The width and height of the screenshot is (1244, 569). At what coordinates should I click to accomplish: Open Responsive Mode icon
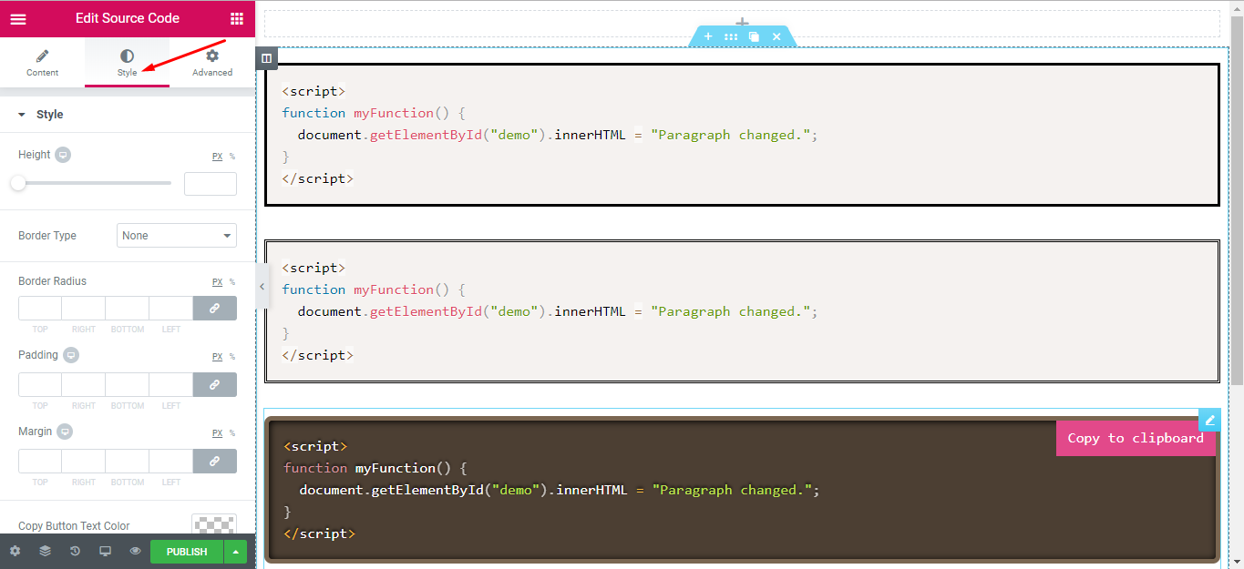click(105, 552)
